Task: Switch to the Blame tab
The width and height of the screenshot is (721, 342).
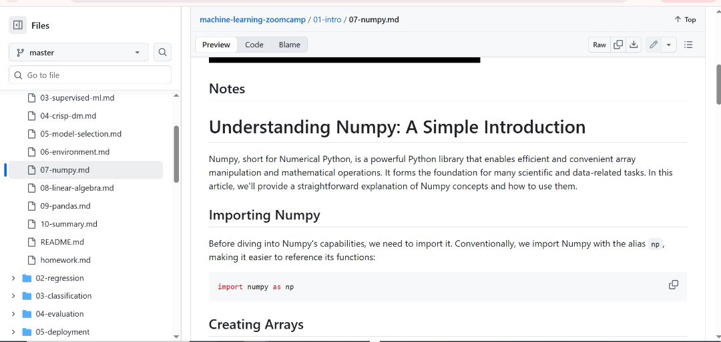Action: 289,45
